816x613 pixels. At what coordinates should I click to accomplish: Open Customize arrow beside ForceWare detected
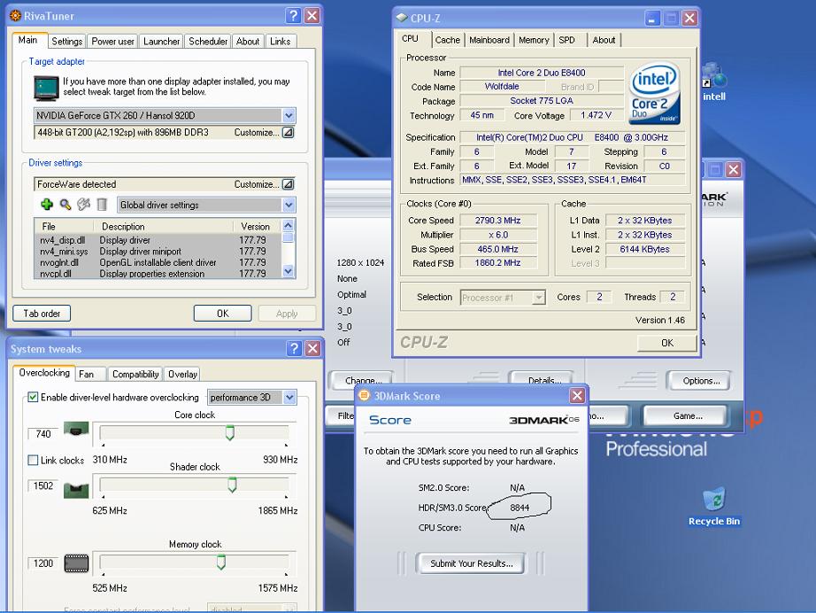288,184
